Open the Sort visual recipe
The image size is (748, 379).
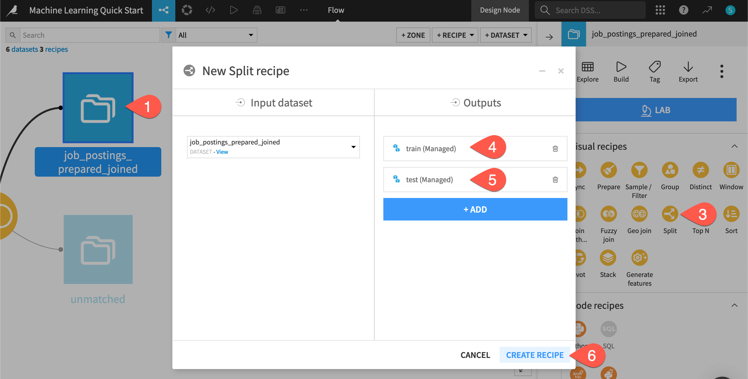pos(731,214)
